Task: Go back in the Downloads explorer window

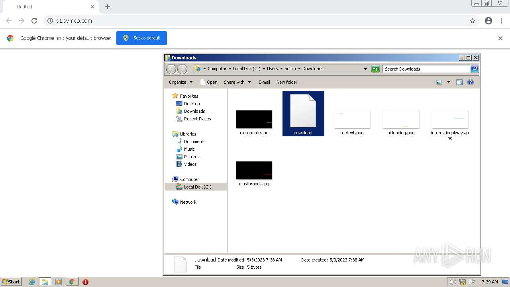Action: tap(171, 69)
